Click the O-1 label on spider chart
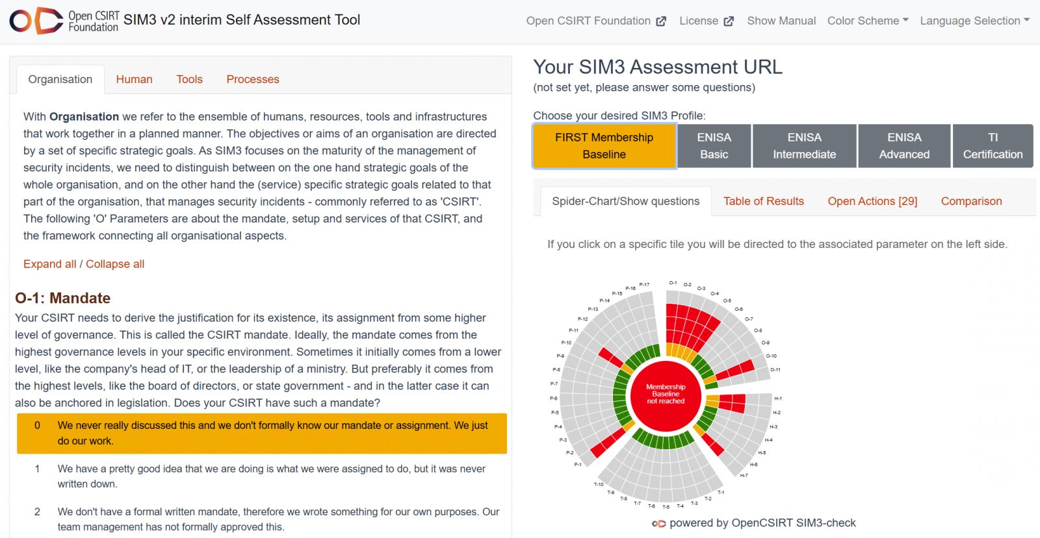 point(673,283)
